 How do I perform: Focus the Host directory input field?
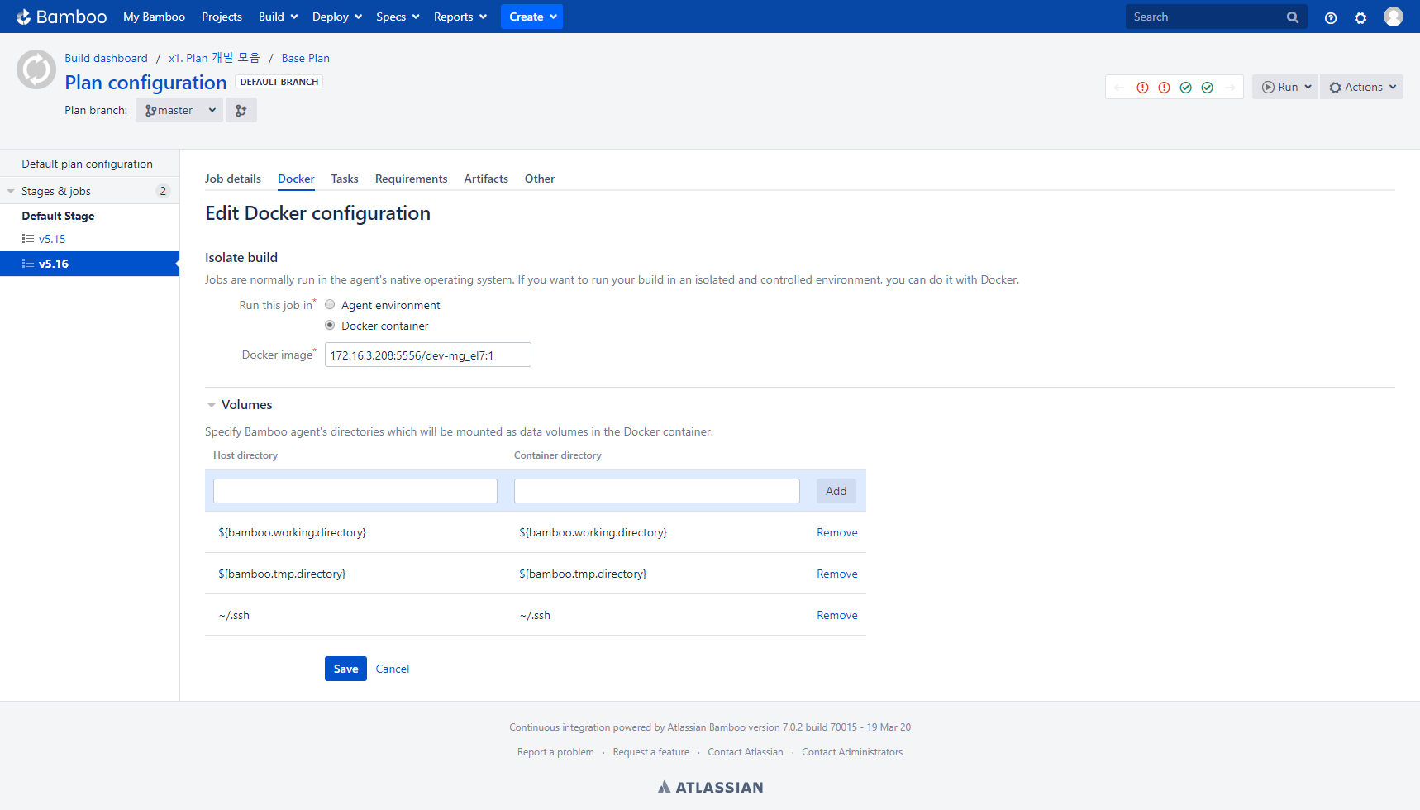355,491
